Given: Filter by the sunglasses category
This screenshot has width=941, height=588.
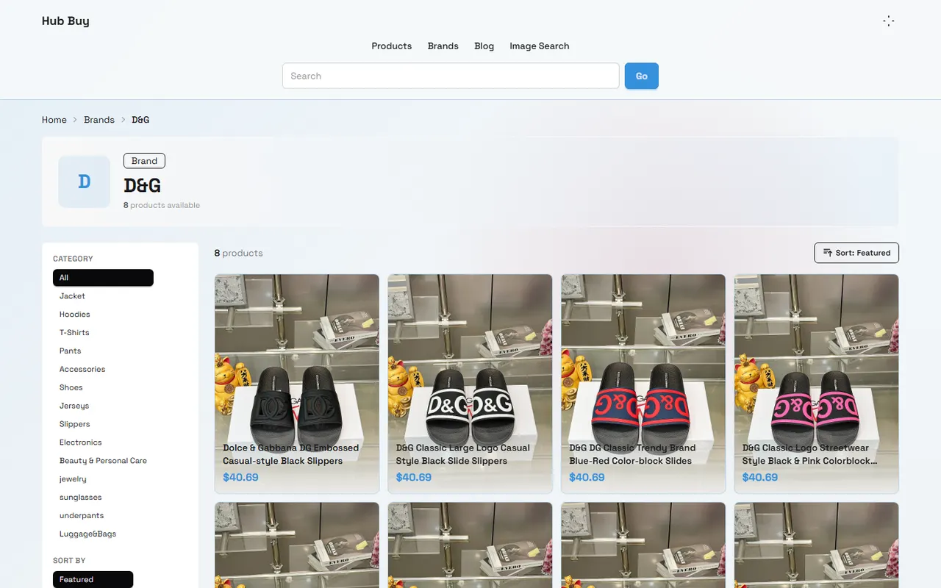Looking at the screenshot, I should coord(81,498).
